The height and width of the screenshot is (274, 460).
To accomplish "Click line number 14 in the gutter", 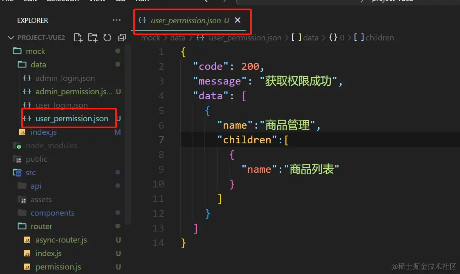I will coord(158,243).
